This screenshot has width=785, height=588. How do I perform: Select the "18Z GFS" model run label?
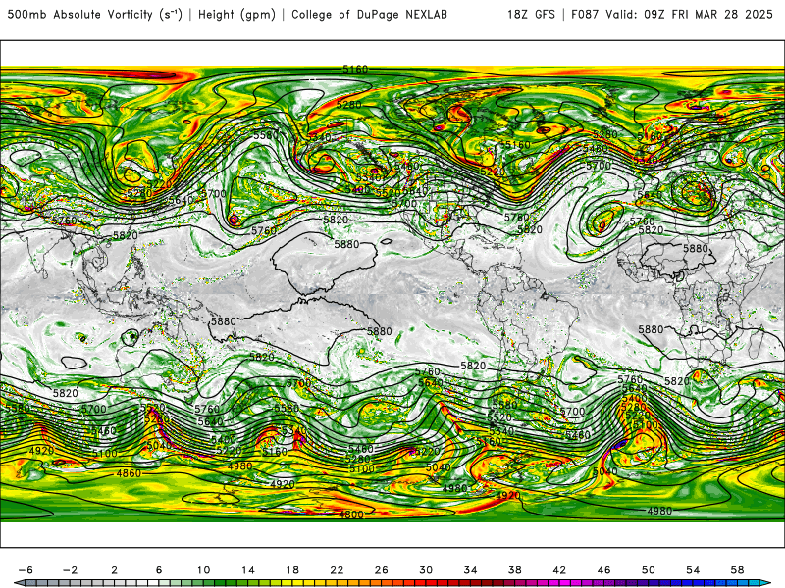(x=531, y=15)
